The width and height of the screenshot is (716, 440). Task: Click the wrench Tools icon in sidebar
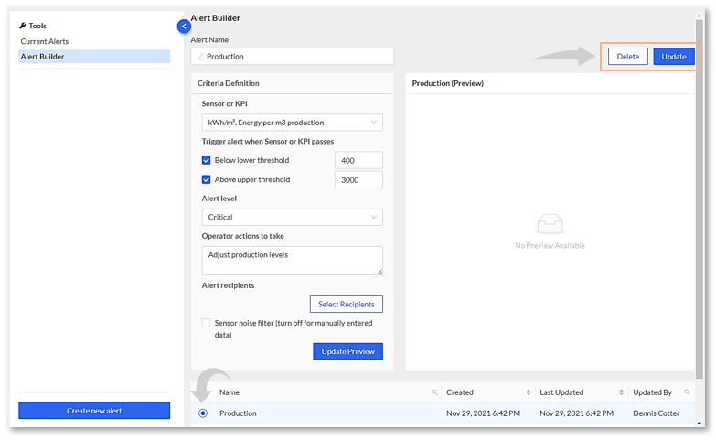pyautogui.click(x=23, y=26)
